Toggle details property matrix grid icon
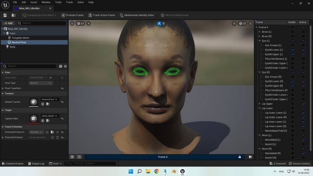This screenshot has width=313, height=176. (x=61, y=66)
